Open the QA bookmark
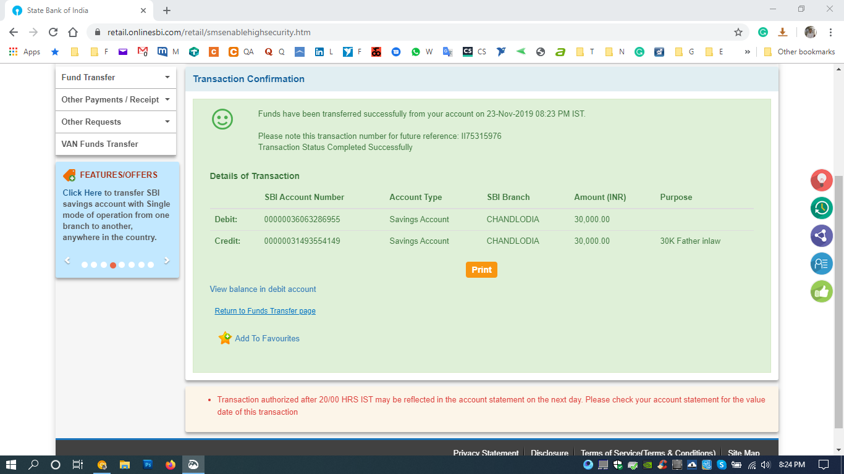The image size is (844, 474). (241, 52)
